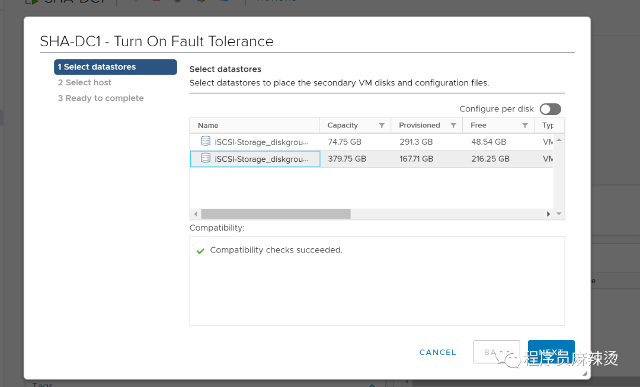Open the Free column filter
Screen dimensions: 640x387
(525, 126)
